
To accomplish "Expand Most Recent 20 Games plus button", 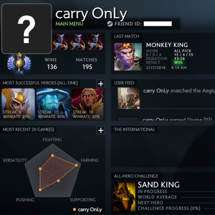I will click(101, 130).
